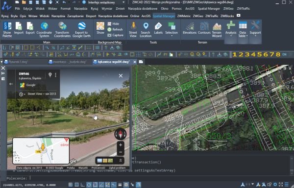294x188 pixels.
Task: Open status bar settings gear
Action: pyautogui.click(x=275, y=185)
